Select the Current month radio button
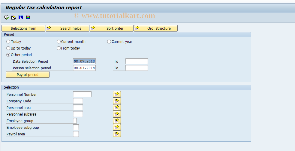The height and width of the screenshot is (151, 295). pyautogui.click(x=59, y=42)
